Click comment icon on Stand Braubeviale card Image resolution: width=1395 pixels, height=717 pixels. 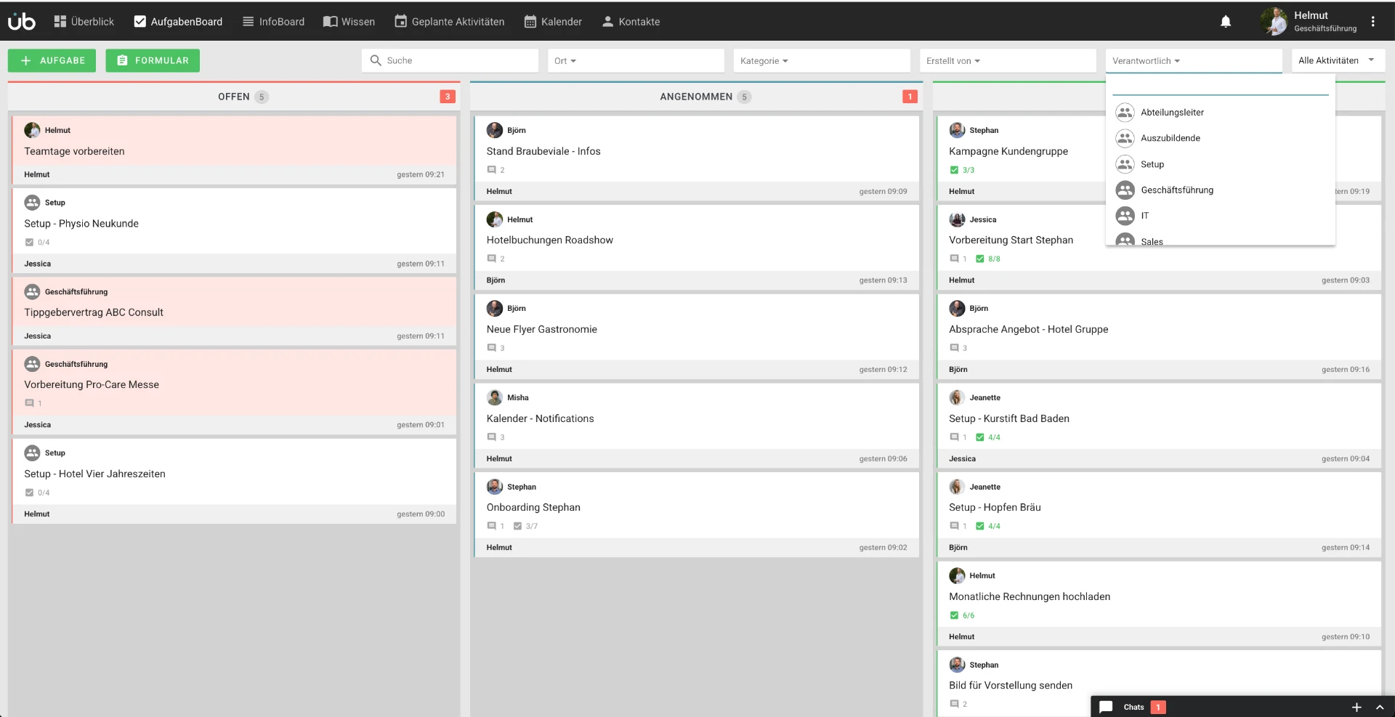pyautogui.click(x=492, y=170)
